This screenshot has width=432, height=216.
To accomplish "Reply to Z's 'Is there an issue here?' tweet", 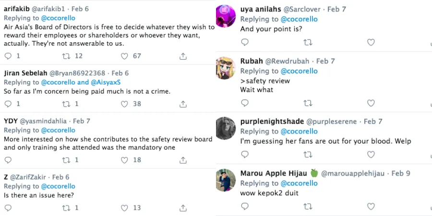I will point(8,208).
